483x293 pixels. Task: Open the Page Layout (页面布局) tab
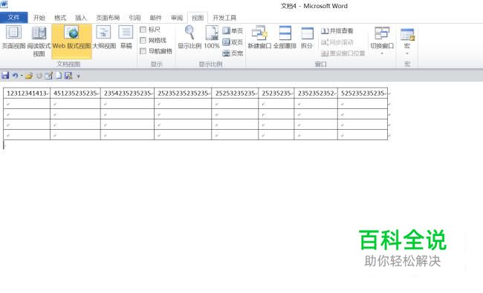(108, 18)
